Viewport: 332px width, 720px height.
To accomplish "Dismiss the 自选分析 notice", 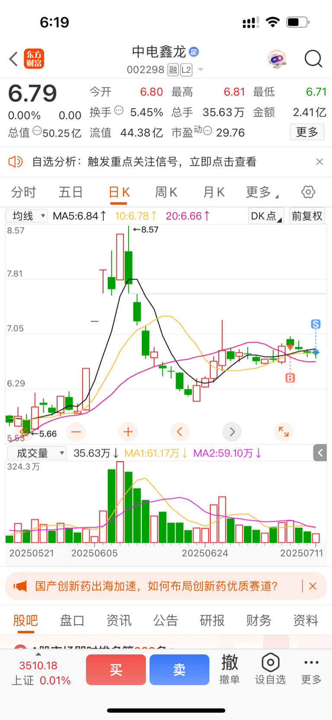I will tap(319, 162).
